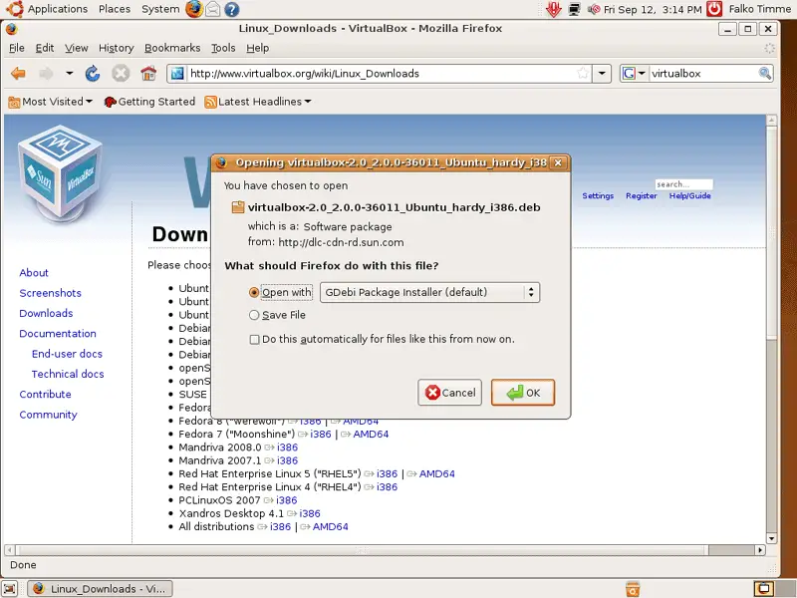
Task: Open the System menu in top panel
Action: tap(160, 9)
